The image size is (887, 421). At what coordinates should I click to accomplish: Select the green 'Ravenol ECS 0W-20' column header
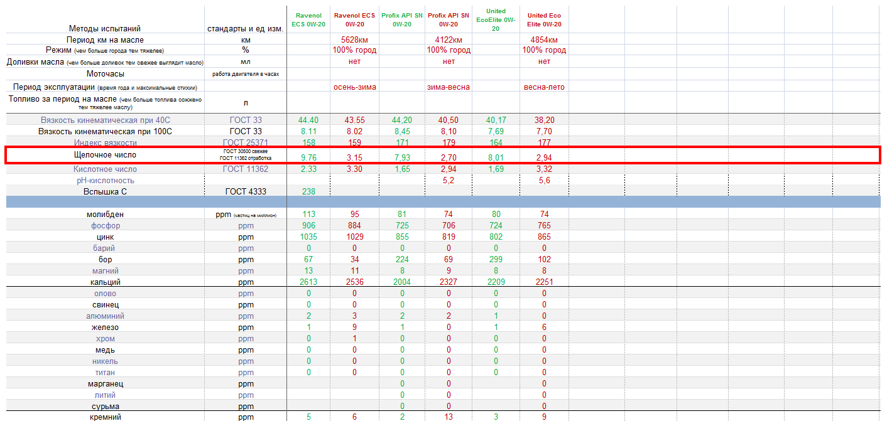click(x=308, y=20)
